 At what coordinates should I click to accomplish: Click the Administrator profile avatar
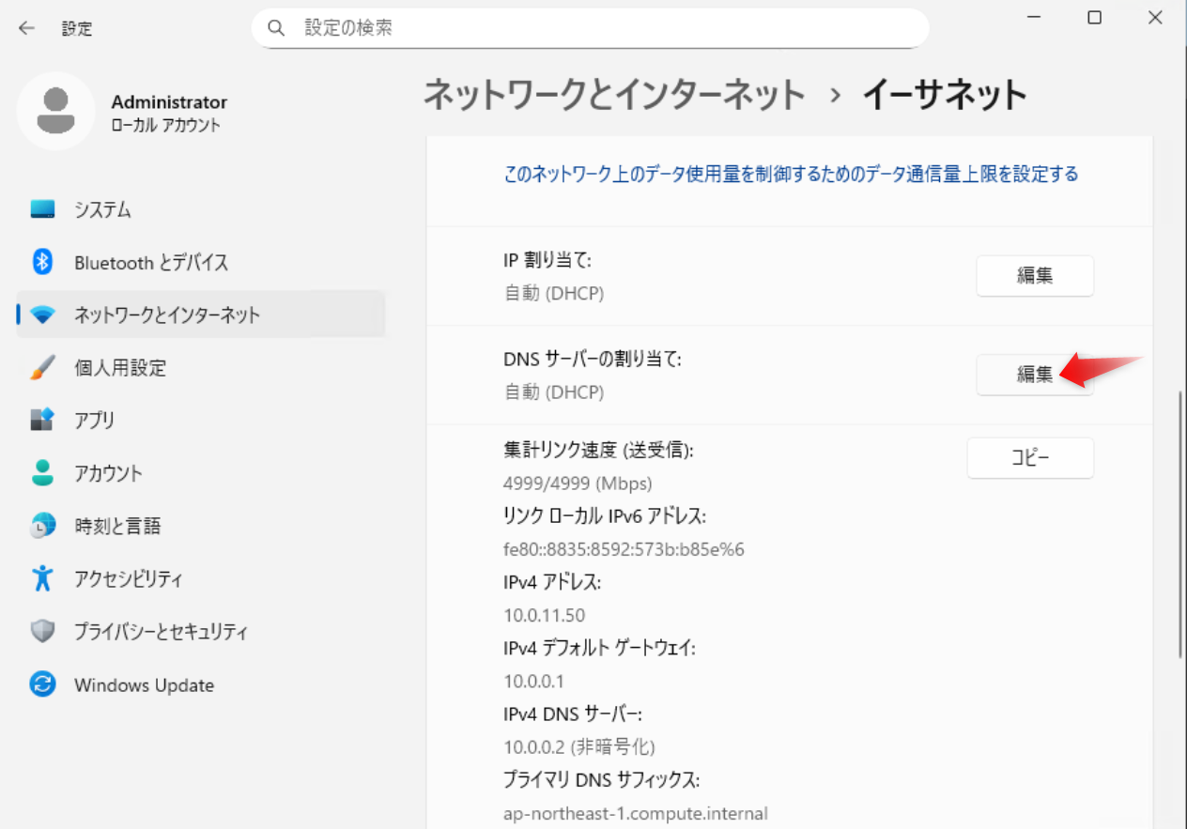coord(55,111)
